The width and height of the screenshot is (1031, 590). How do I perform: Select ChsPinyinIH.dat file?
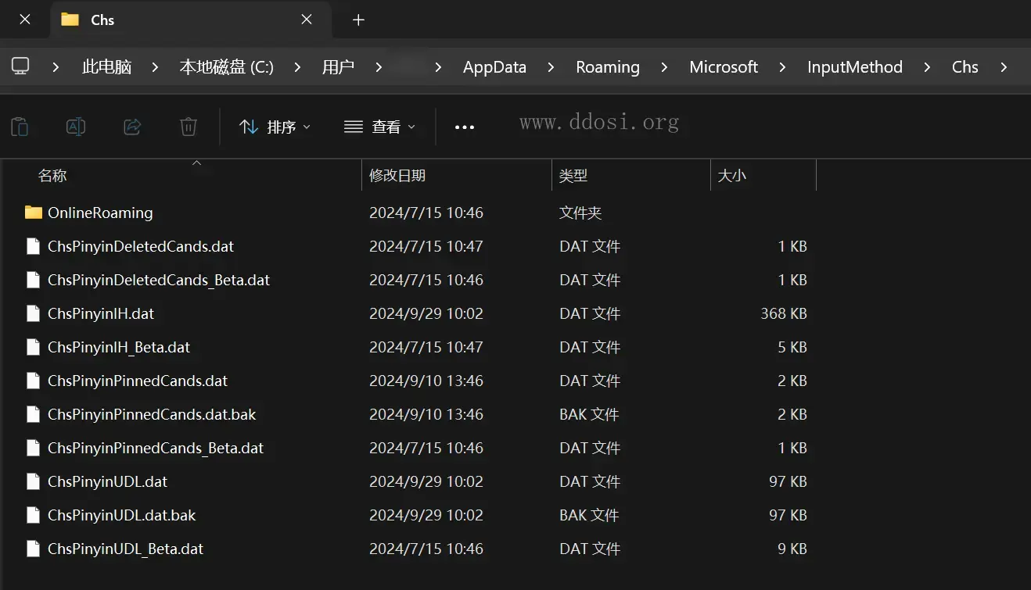click(101, 313)
